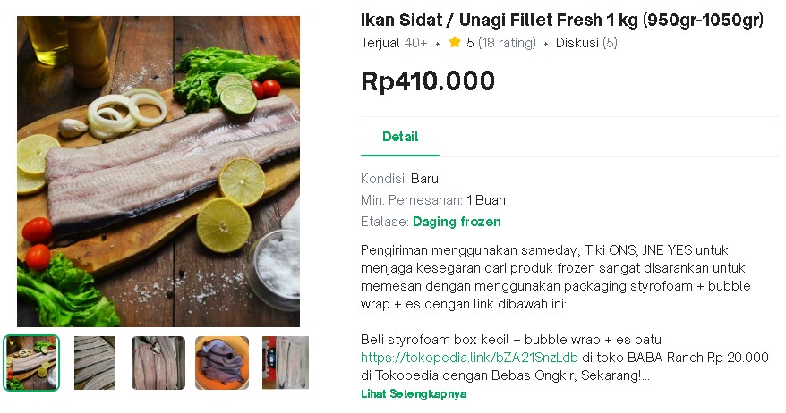This screenshot has height=413, width=786.
Task: Select the thumbnail with orange bowl
Action: coord(222,362)
